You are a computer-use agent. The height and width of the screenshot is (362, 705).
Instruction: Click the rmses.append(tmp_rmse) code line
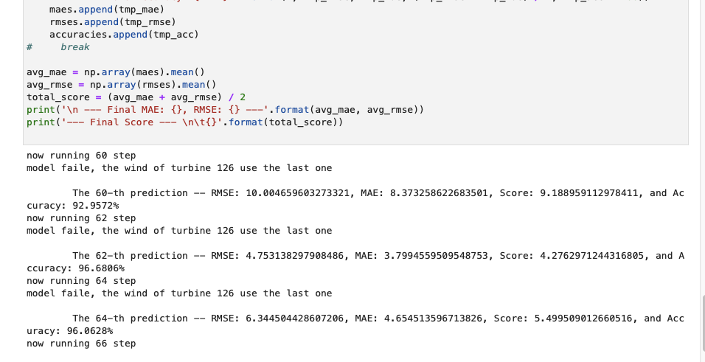click(113, 22)
